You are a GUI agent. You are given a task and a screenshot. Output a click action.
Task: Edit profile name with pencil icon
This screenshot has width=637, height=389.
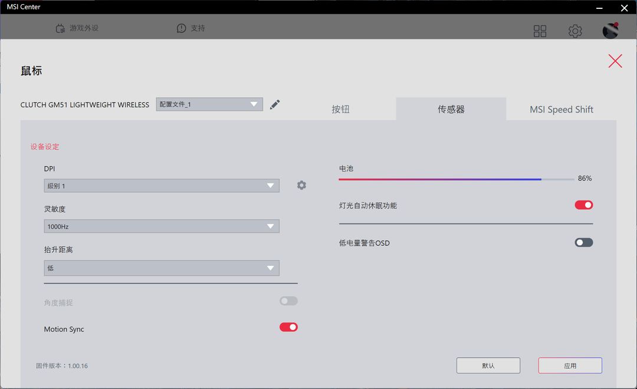click(275, 104)
